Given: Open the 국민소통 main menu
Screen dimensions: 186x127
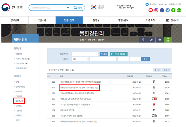Looking at the screenshot, I should (42, 20).
